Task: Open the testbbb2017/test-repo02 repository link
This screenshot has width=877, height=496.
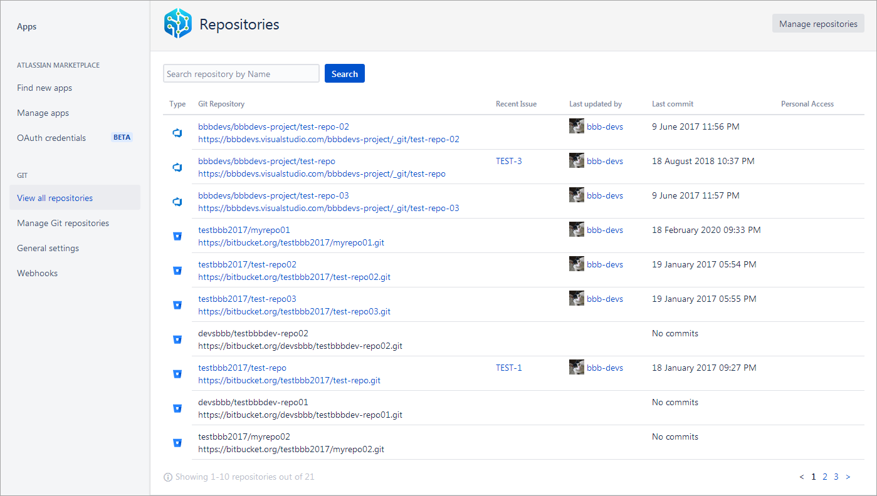Action: click(x=247, y=264)
